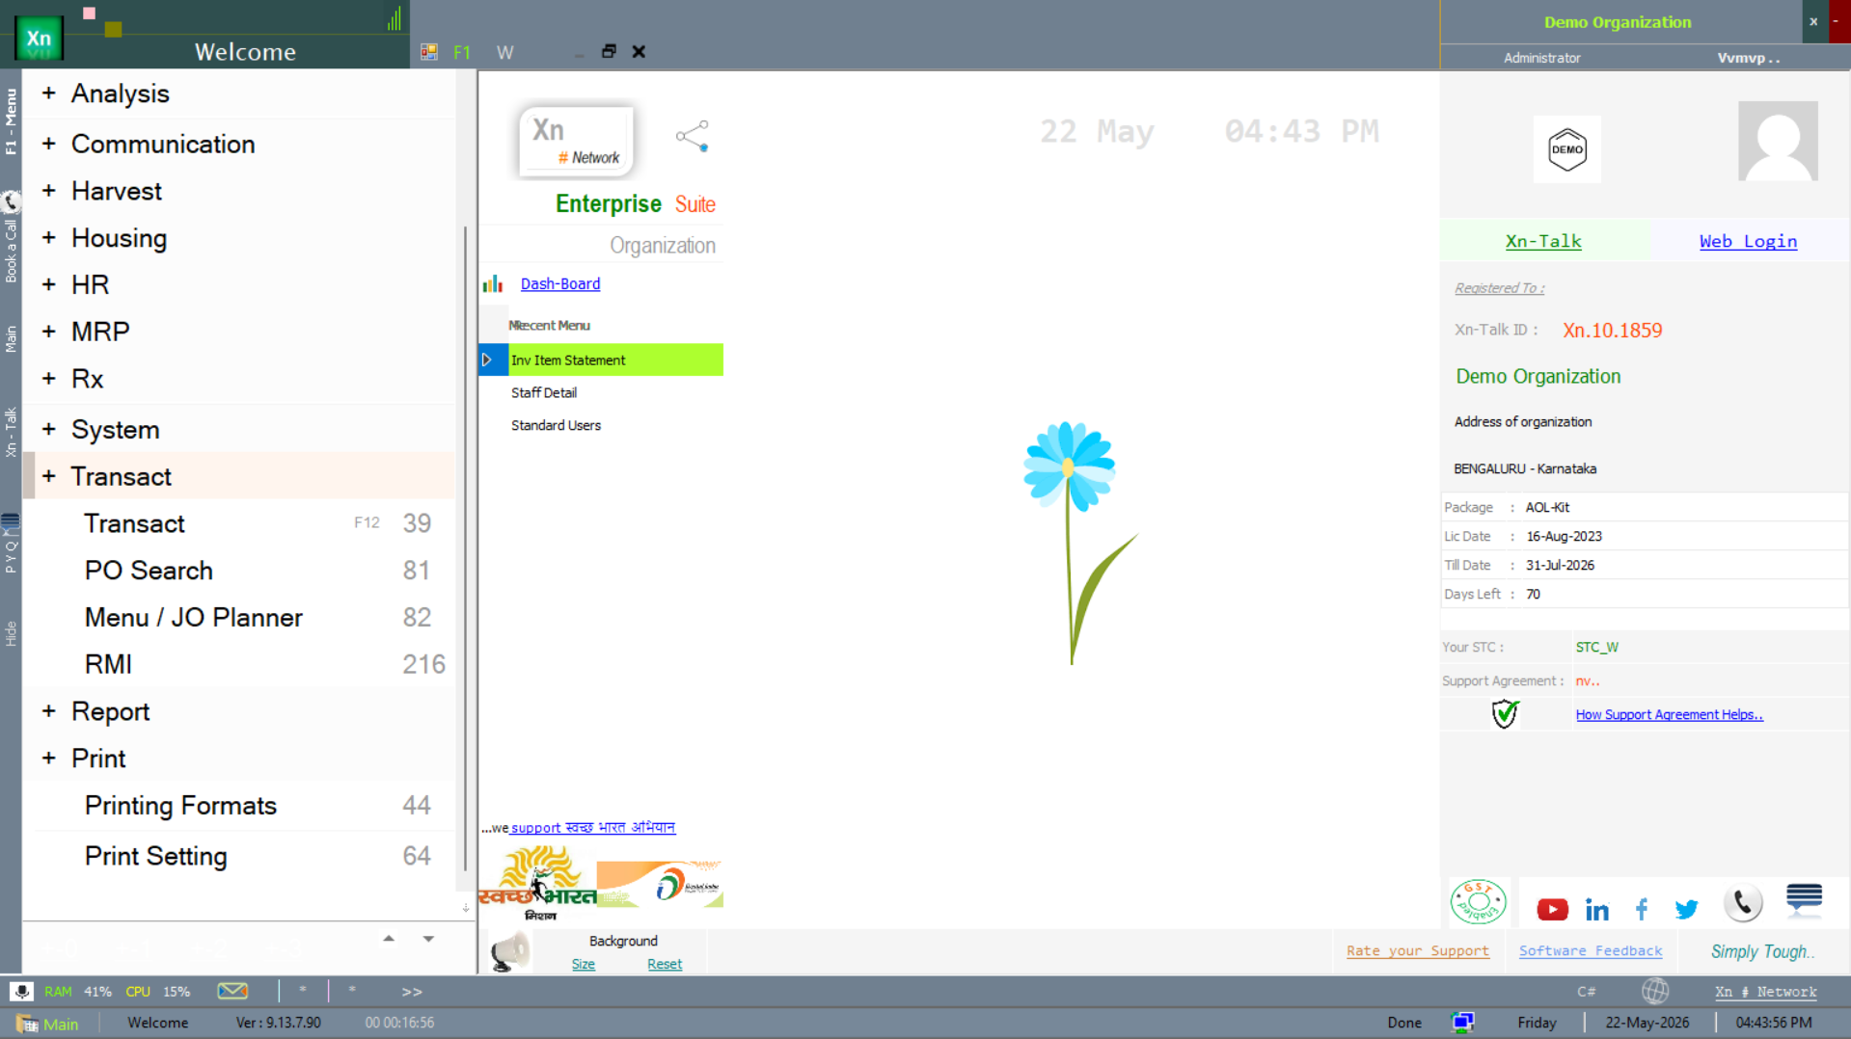Expand the Harvest menu group
Screen dimensions: 1851x1039
49,191
